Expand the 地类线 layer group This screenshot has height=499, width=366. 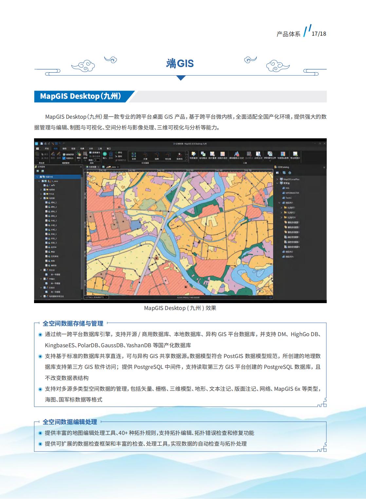(x=41, y=190)
